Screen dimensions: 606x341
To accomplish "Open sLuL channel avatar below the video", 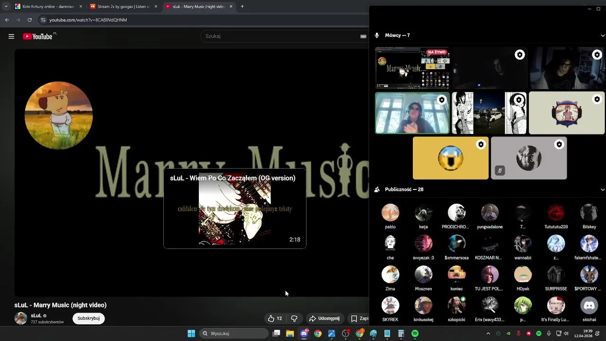I will click(21, 318).
